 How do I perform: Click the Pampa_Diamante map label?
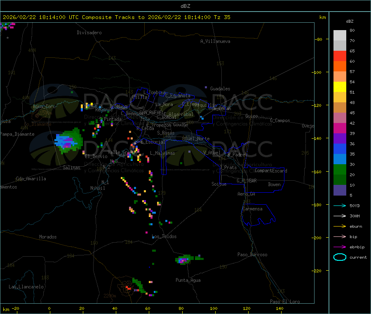pos(17,134)
